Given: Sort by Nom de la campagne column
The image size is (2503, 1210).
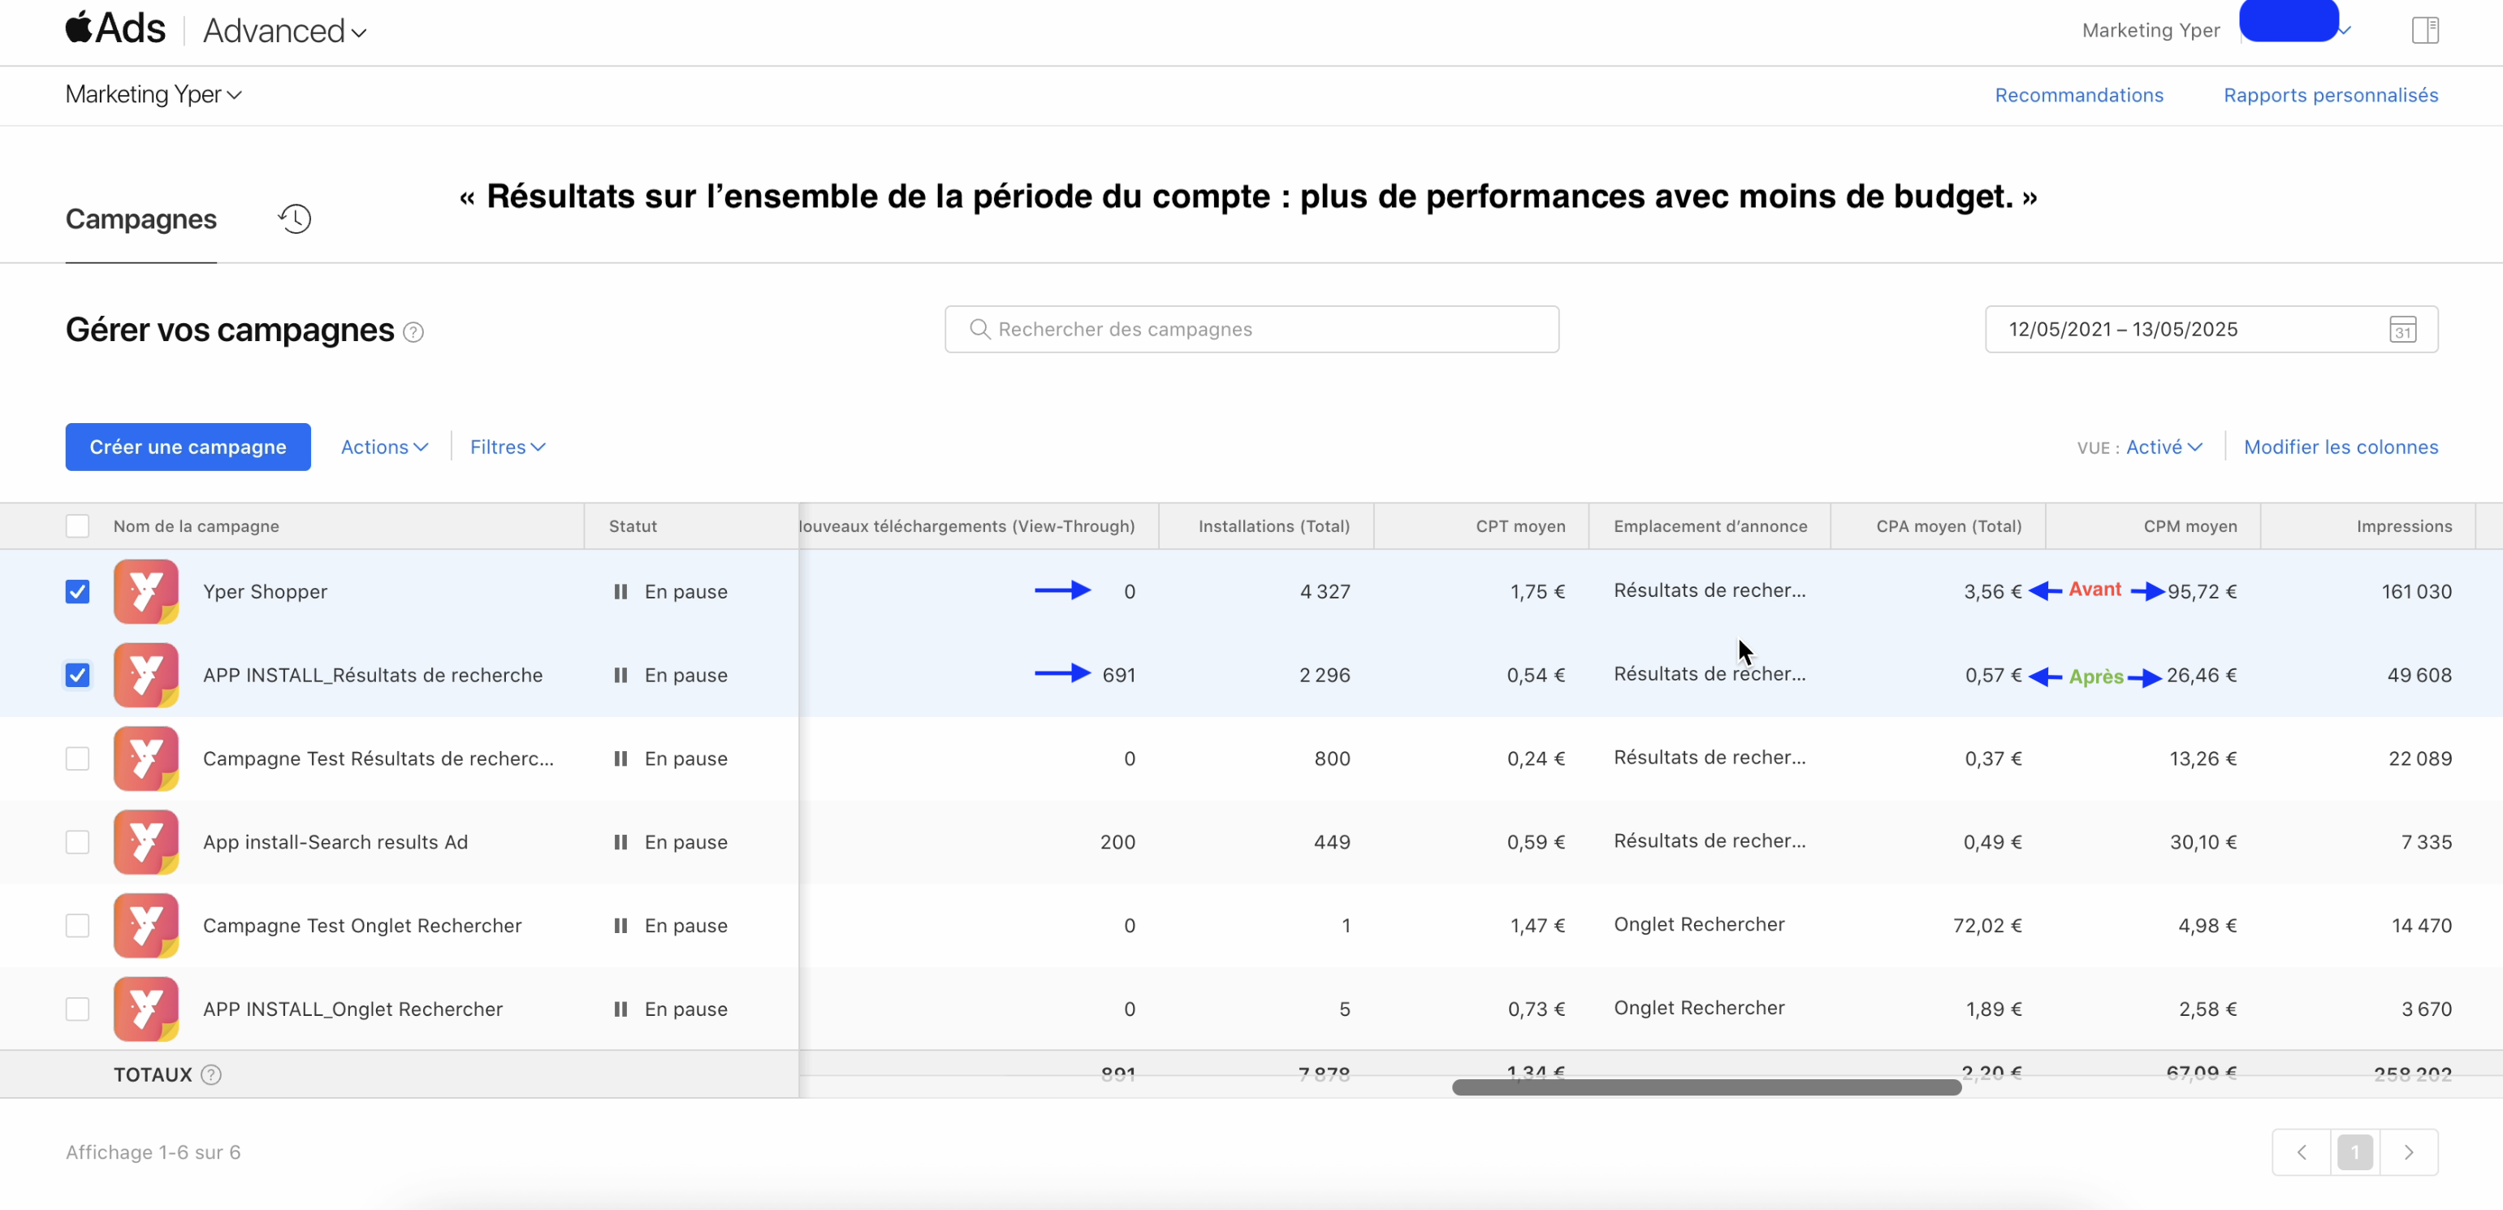Looking at the screenshot, I should pos(197,525).
